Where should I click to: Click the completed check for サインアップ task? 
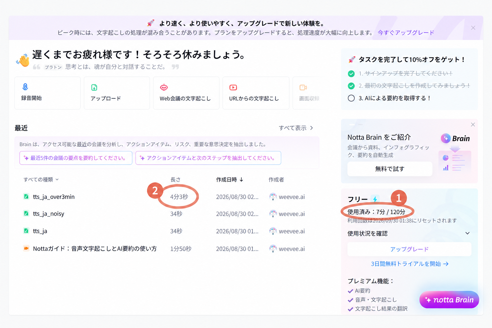(x=351, y=74)
